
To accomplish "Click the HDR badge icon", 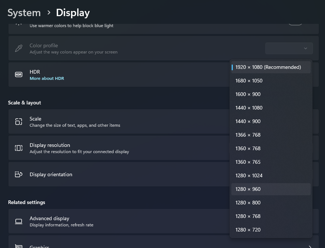I will pos(19,75).
